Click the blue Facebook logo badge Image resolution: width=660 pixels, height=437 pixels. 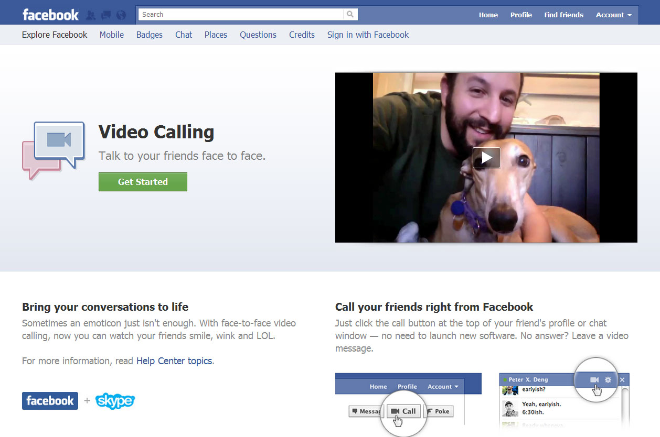[x=50, y=401]
